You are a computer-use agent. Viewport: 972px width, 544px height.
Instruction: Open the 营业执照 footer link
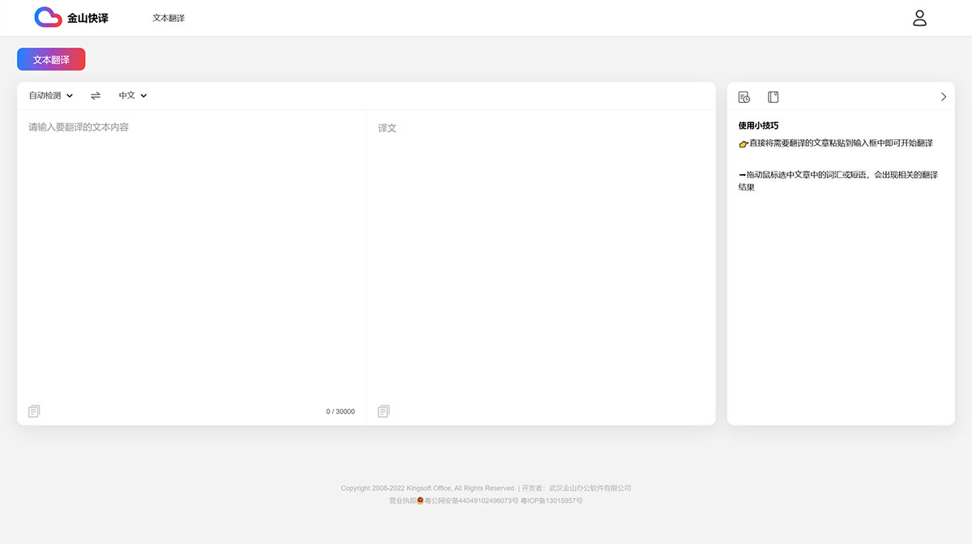click(x=402, y=501)
